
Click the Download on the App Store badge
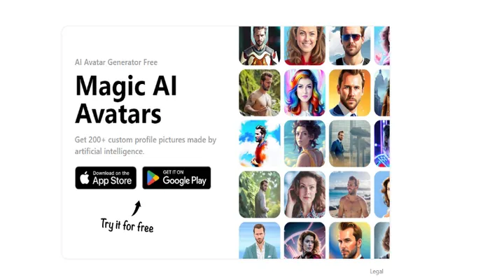[106, 178]
